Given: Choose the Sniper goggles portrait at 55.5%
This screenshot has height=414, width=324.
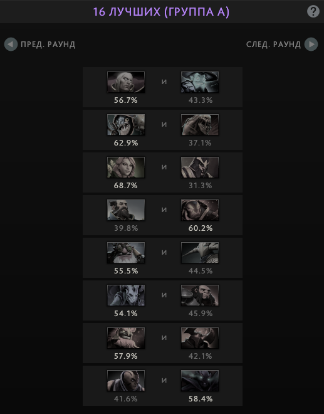Looking at the screenshot, I should tap(126, 252).
